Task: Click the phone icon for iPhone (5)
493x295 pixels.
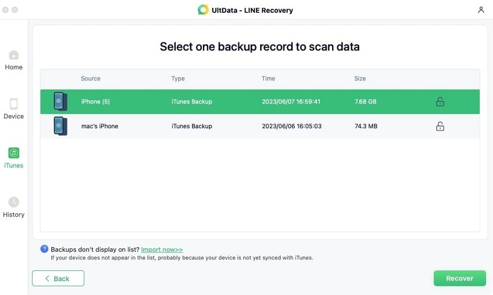Action: [x=61, y=101]
